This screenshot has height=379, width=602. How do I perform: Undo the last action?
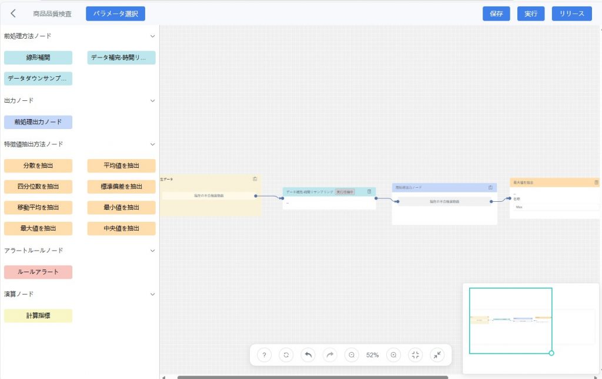pos(308,355)
